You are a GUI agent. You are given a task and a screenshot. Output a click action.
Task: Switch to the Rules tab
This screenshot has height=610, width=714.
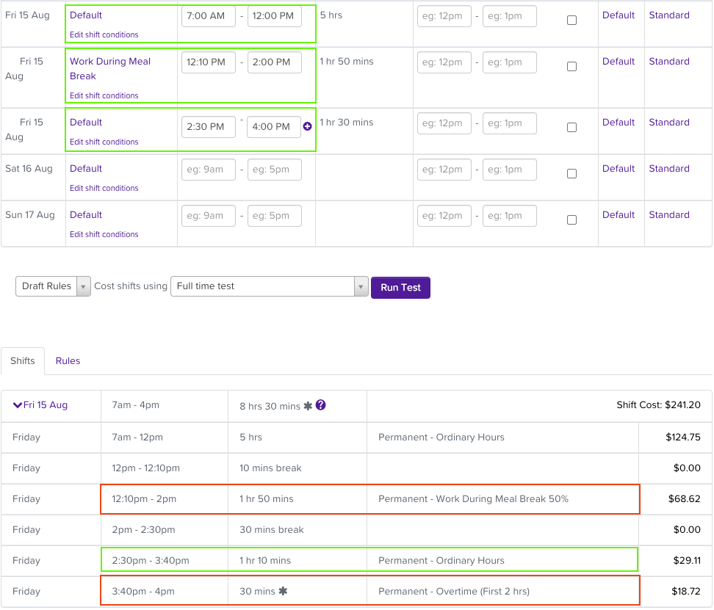(x=68, y=361)
